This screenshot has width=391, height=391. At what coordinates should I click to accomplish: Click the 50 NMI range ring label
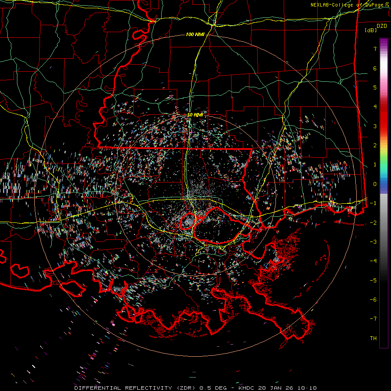pos(195,115)
